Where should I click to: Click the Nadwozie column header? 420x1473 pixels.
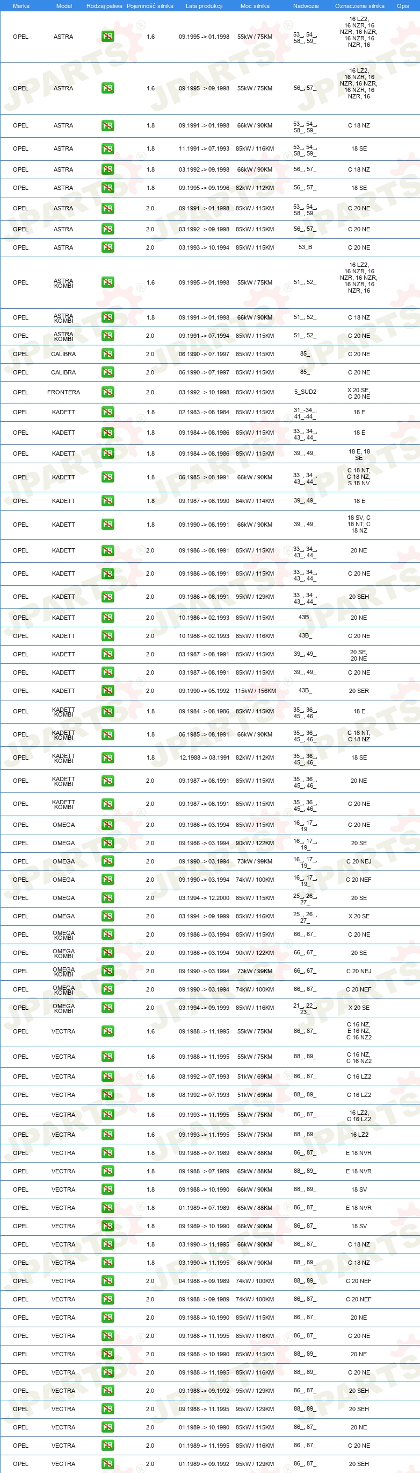click(306, 6)
